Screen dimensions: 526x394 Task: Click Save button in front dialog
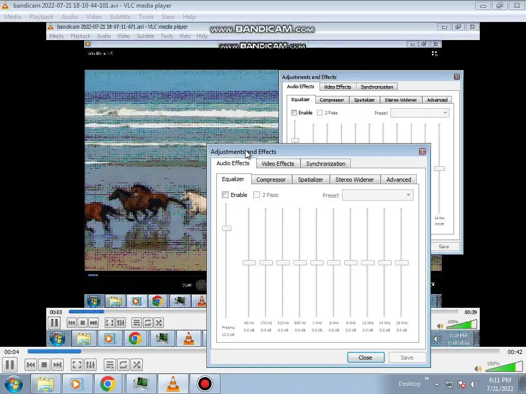point(407,358)
